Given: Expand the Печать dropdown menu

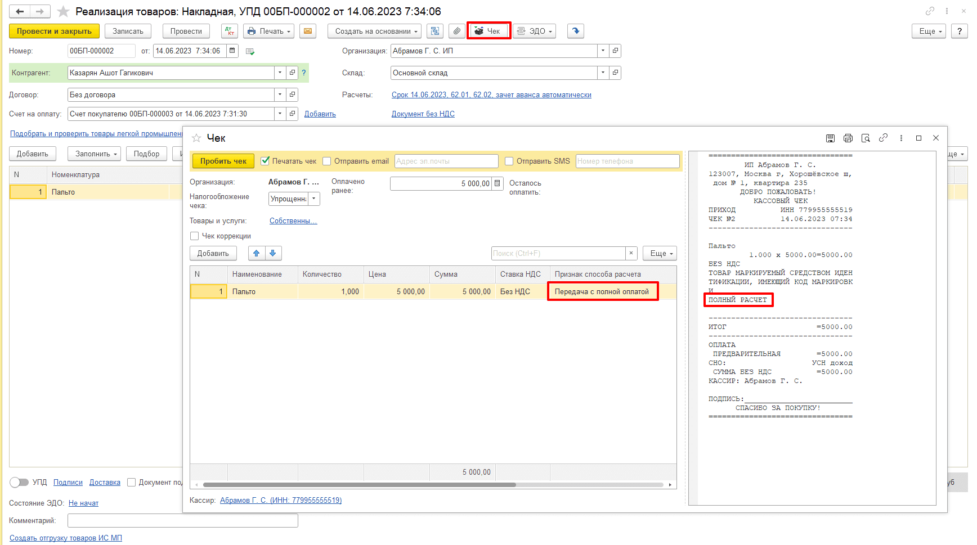Looking at the screenshot, I should click(x=270, y=31).
